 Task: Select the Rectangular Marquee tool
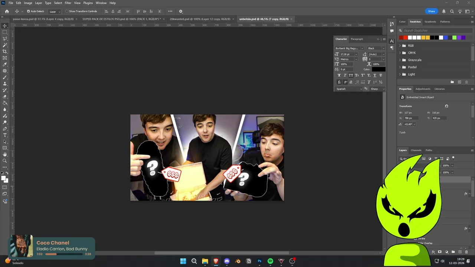pos(5,32)
